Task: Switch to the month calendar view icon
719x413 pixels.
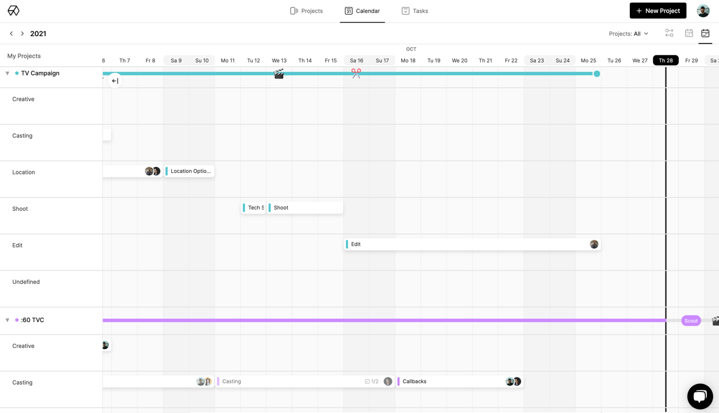Action: [689, 34]
